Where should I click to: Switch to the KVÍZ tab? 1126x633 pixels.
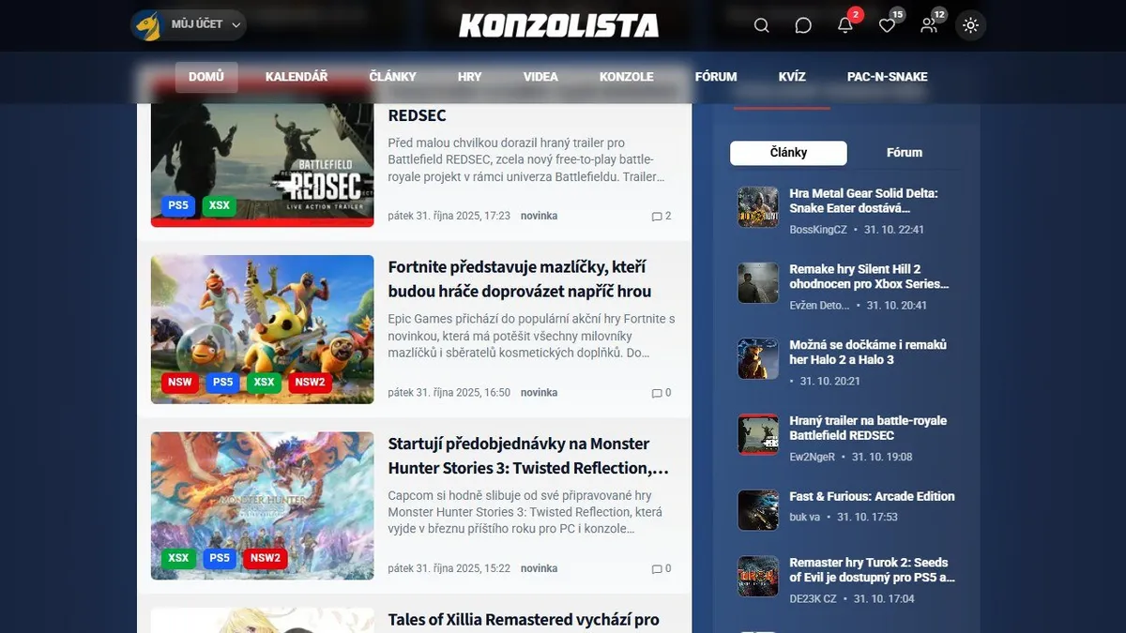click(791, 77)
